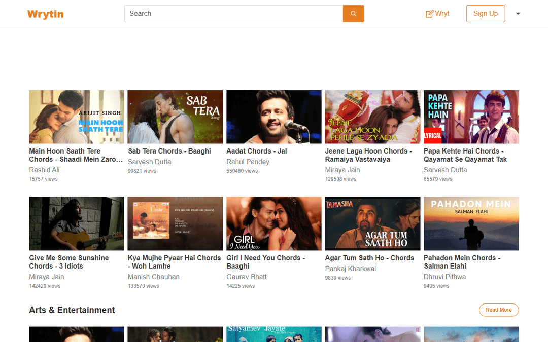Open Aadat Chords - Jal title
548x342 pixels.
(257, 151)
